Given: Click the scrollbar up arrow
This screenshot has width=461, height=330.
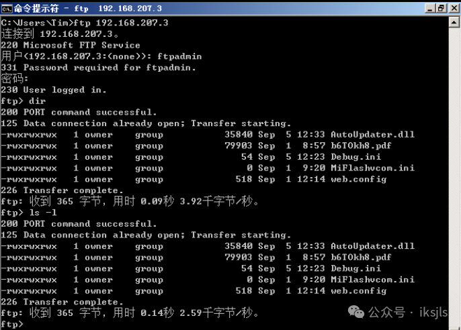Looking at the screenshot, I should (x=454, y=23).
